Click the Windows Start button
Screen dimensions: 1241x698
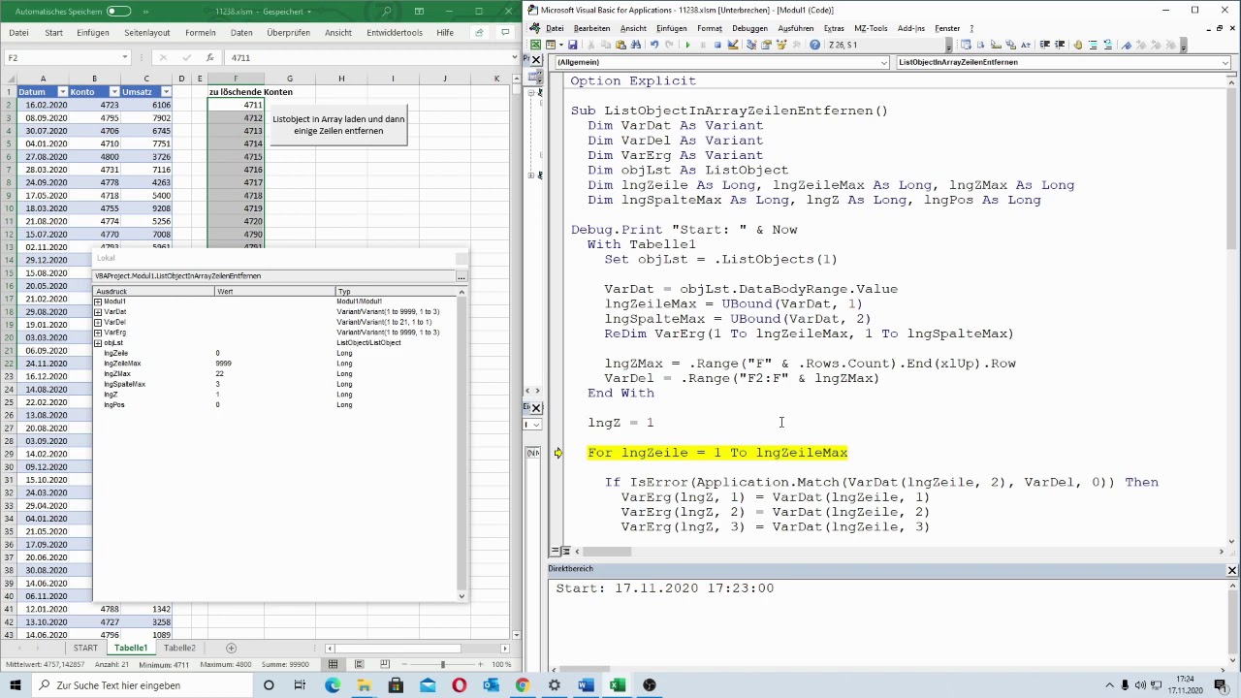click(16, 685)
